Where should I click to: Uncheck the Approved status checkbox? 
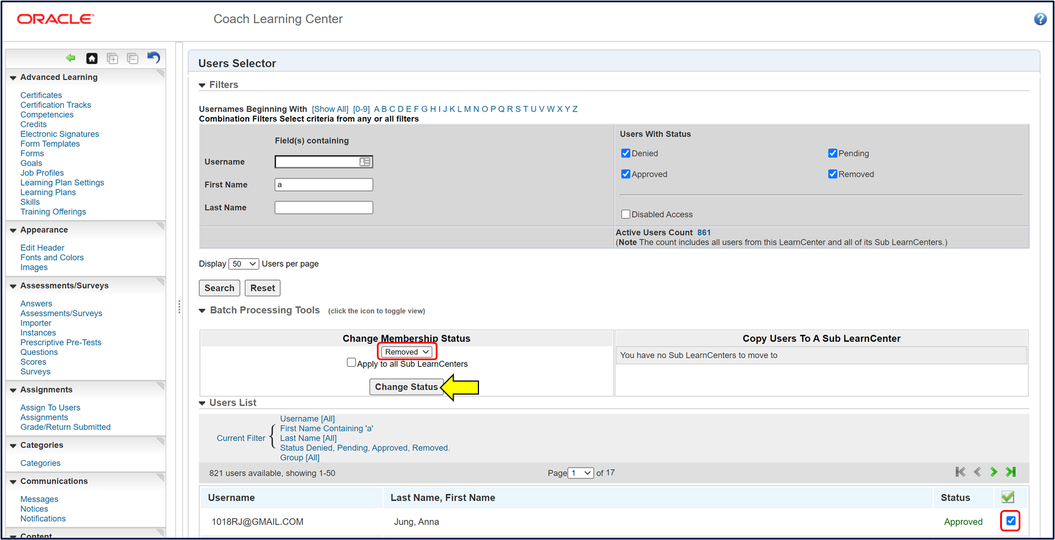pos(626,174)
